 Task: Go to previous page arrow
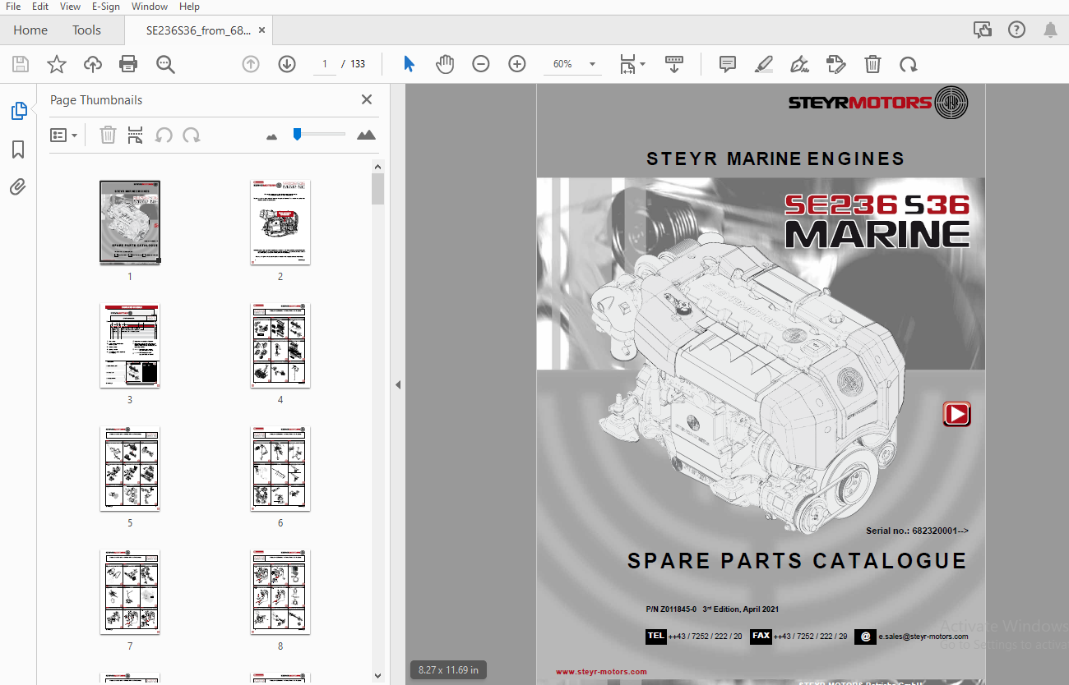(251, 64)
